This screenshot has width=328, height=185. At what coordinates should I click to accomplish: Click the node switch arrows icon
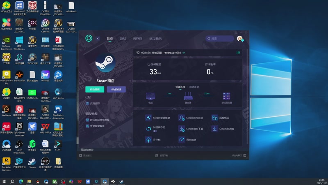click(x=184, y=53)
